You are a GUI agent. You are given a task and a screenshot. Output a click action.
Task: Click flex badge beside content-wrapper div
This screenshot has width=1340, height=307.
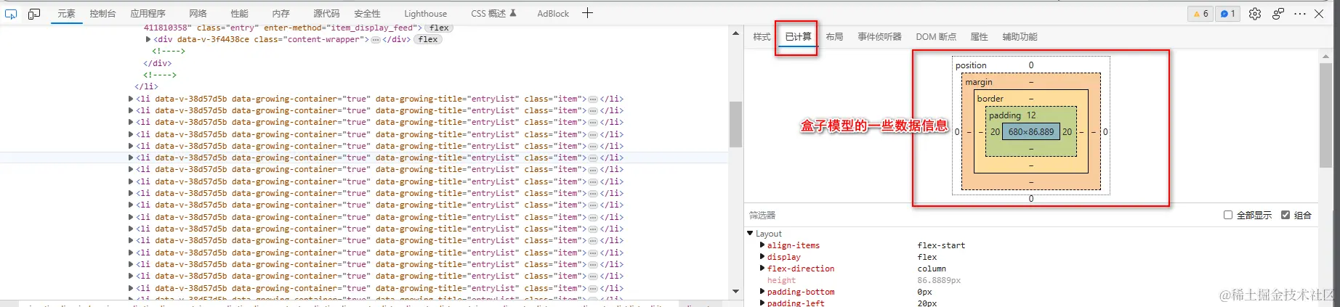click(x=428, y=39)
